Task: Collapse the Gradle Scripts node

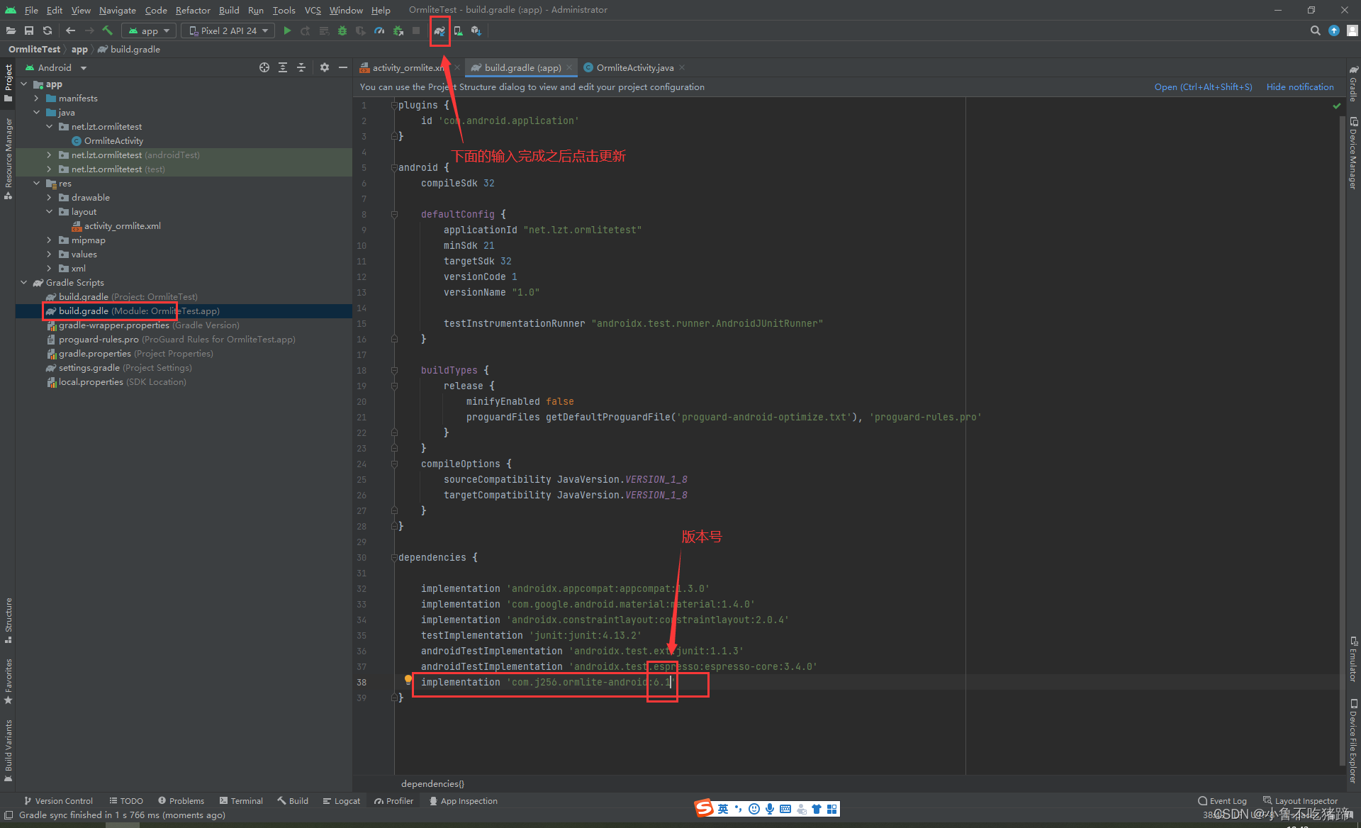Action: pyautogui.click(x=24, y=283)
